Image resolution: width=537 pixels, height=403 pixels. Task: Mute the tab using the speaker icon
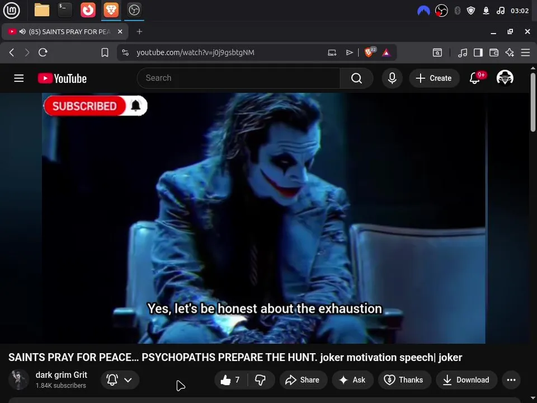(22, 32)
